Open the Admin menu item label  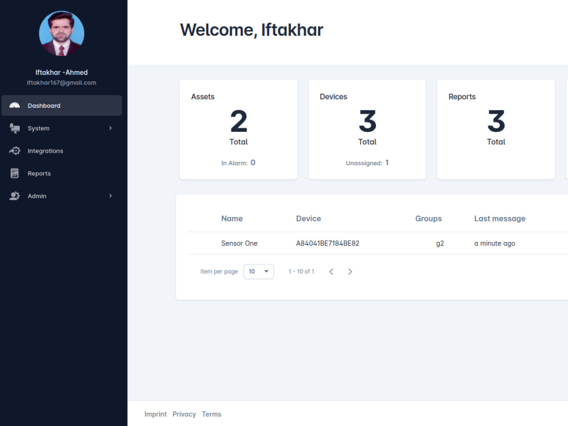click(37, 196)
